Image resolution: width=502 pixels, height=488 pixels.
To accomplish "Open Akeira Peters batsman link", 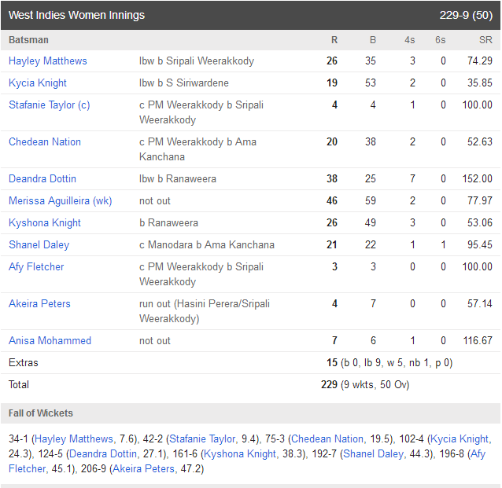I will pos(39,303).
